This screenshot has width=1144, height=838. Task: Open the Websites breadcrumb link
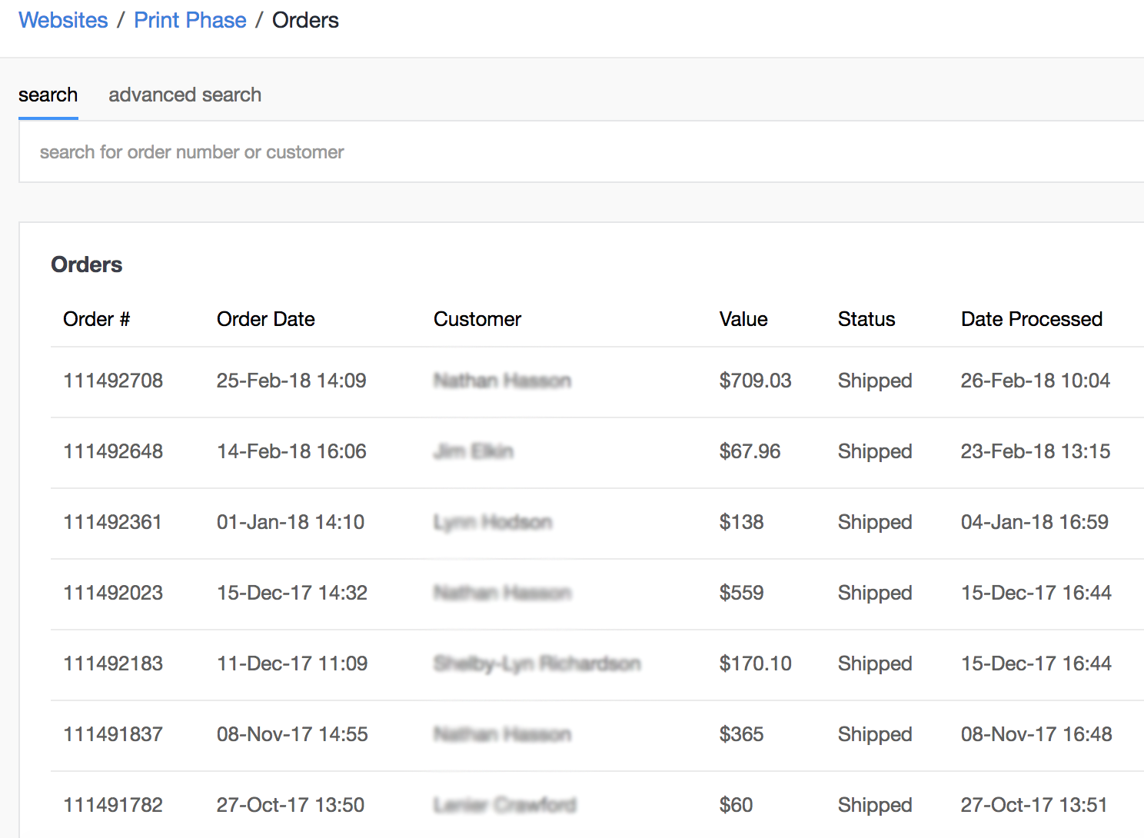pos(63,20)
